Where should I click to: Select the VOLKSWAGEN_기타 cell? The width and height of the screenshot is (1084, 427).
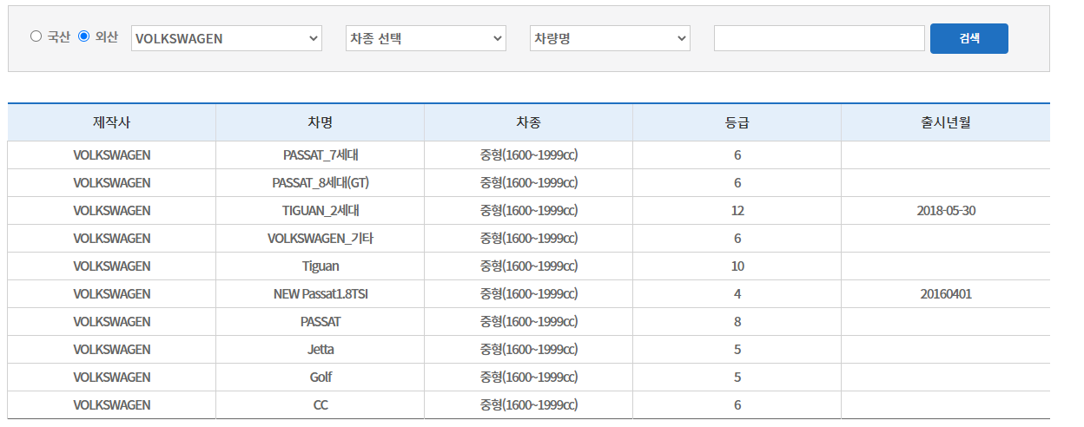(321, 239)
